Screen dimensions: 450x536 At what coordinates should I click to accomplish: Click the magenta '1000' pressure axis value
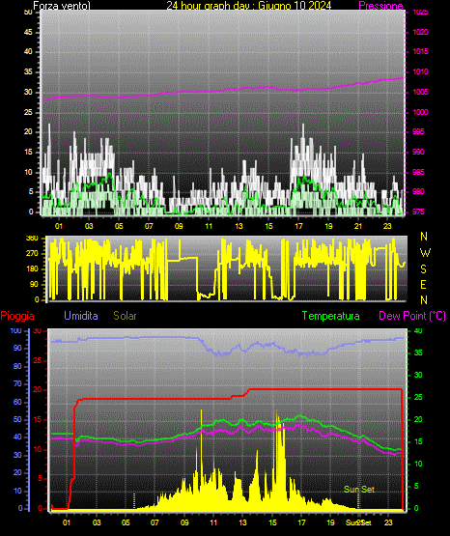pos(421,112)
